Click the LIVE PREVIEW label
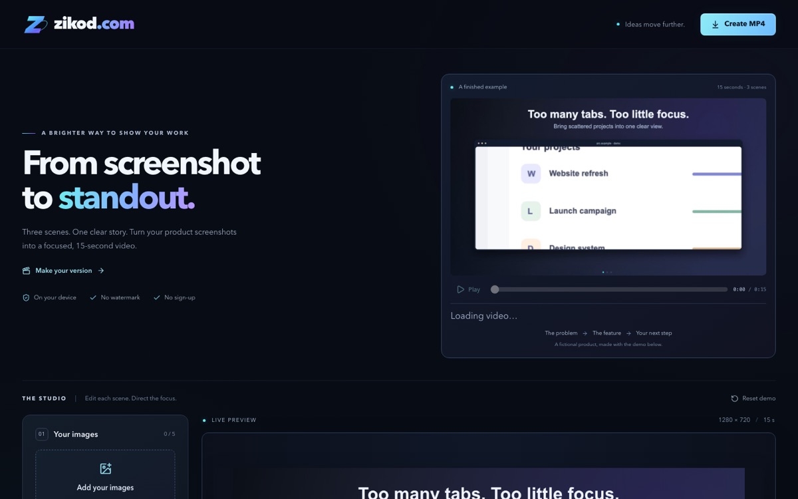This screenshot has height=499, width=798. pos(233,420)
